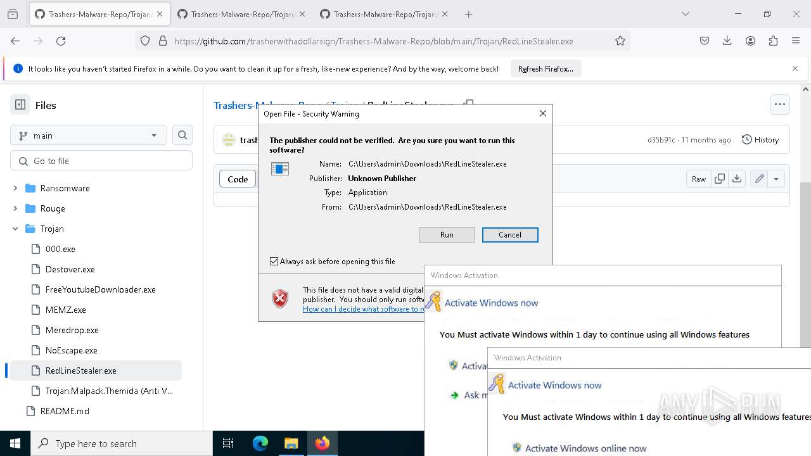Uncheck Always ask before opening this file
Image resolution: width=811 pixels, height=456 pixels.
coord(274,261)
